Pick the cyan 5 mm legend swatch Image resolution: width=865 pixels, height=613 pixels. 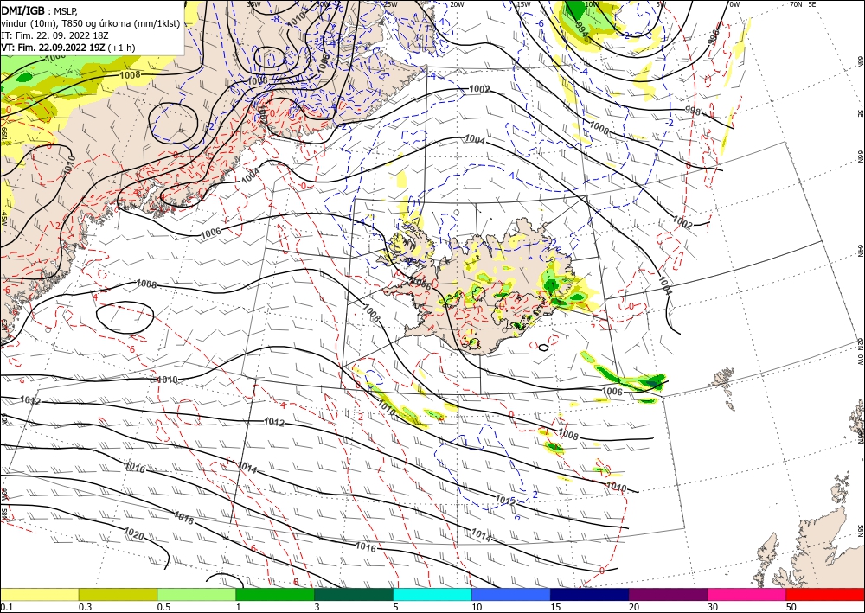(432, 594)
